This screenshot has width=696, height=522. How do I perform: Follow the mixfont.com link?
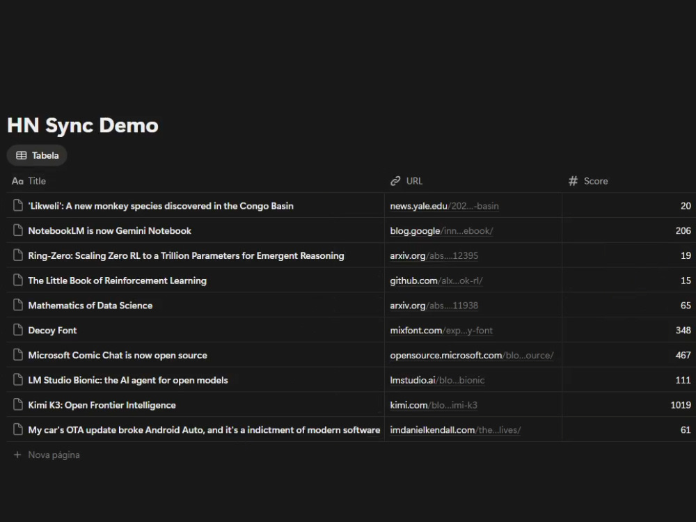[441, 330]
